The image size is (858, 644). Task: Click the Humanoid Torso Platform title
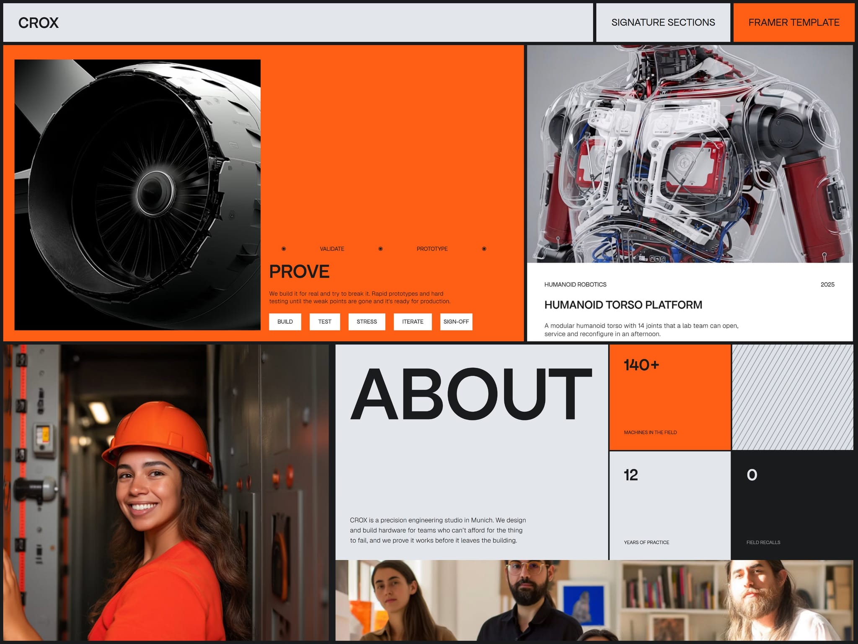pyautogui.click(x=623, y=305)
